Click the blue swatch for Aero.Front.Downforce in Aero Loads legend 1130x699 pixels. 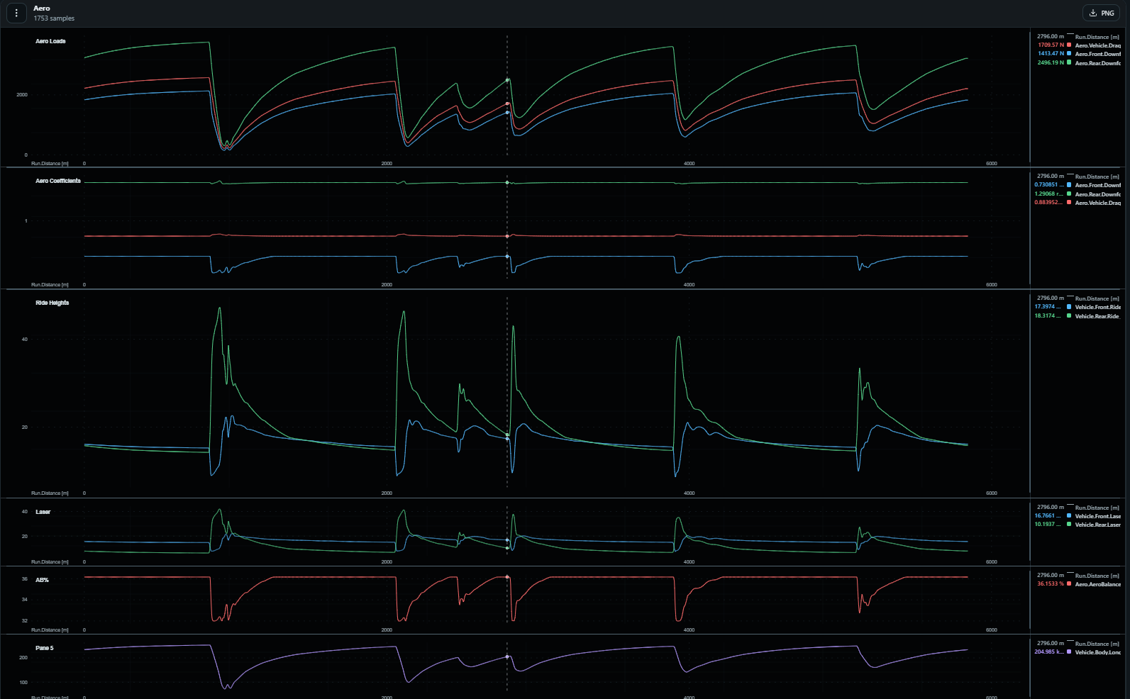(1069, 54)
